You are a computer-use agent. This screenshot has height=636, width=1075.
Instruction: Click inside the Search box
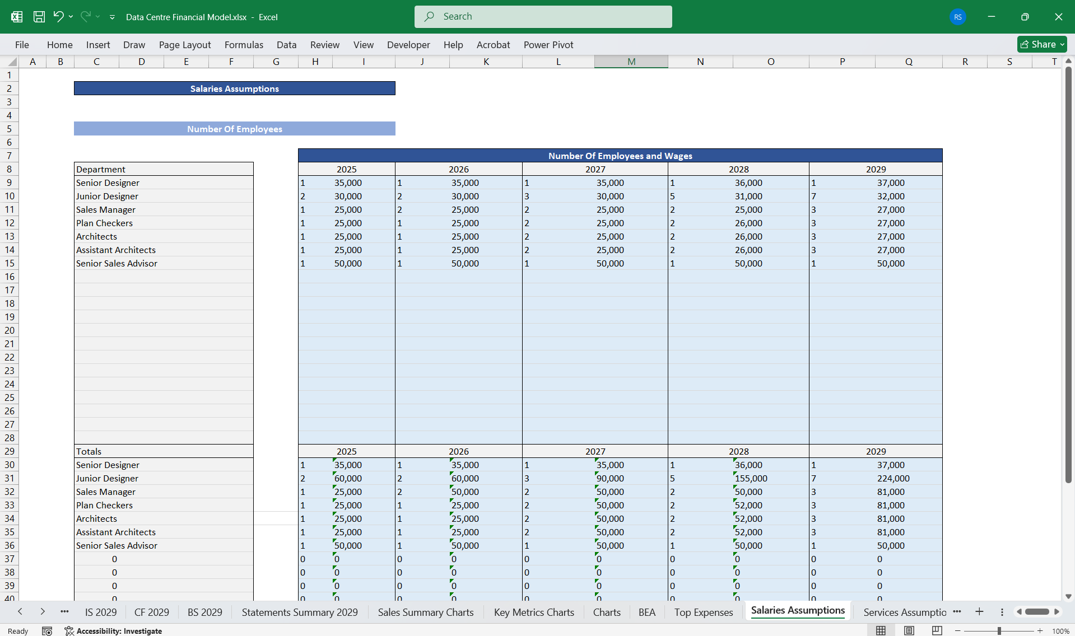pyautogui.click(x=543, y=16)
